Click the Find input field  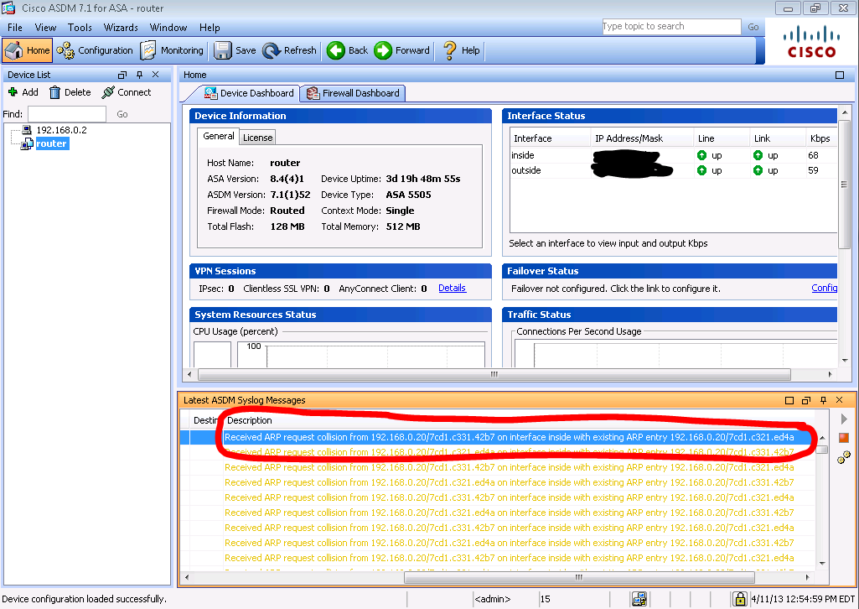pos(67,114)
